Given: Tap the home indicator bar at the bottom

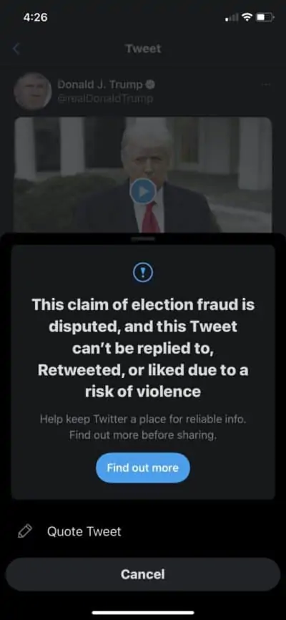Looking at the screenshot, I should 143,613.
